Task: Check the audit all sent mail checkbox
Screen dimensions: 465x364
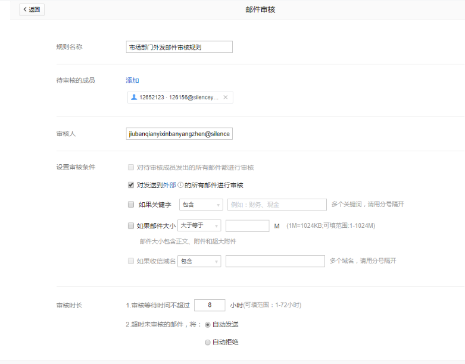Action: click(131, 168)
